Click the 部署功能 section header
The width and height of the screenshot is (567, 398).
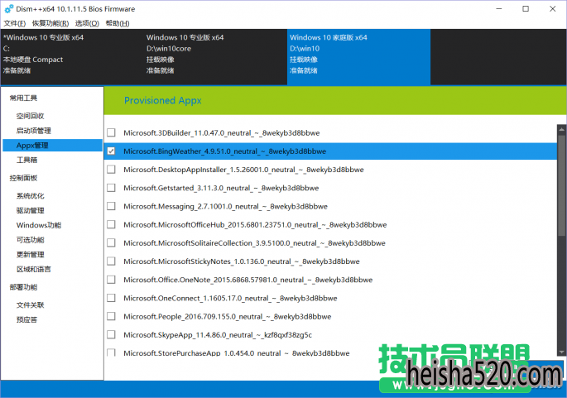click(x=23, y=287)
